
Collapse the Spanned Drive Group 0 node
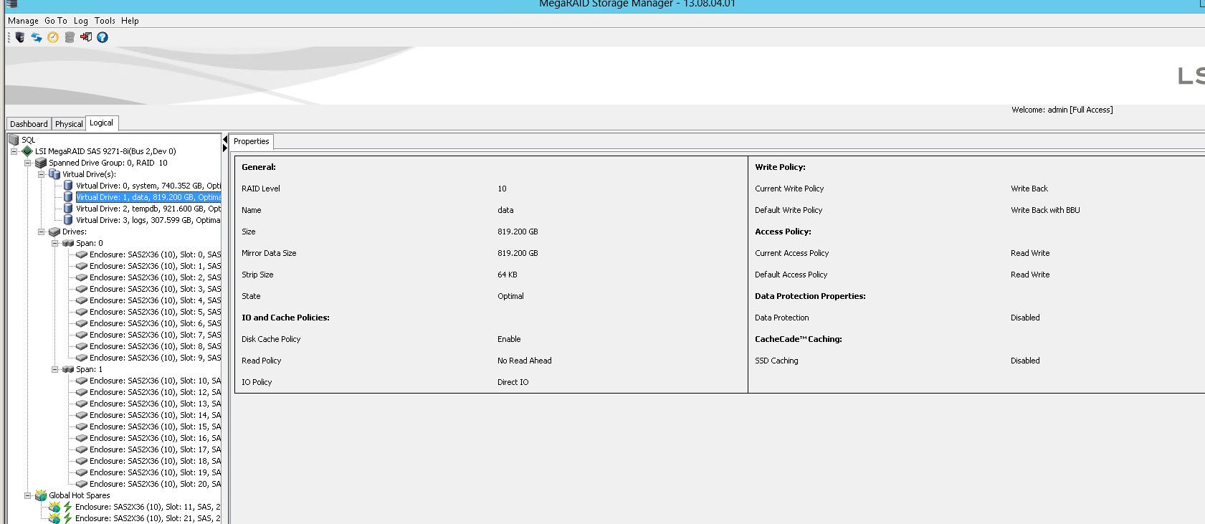tap(28, 163)
